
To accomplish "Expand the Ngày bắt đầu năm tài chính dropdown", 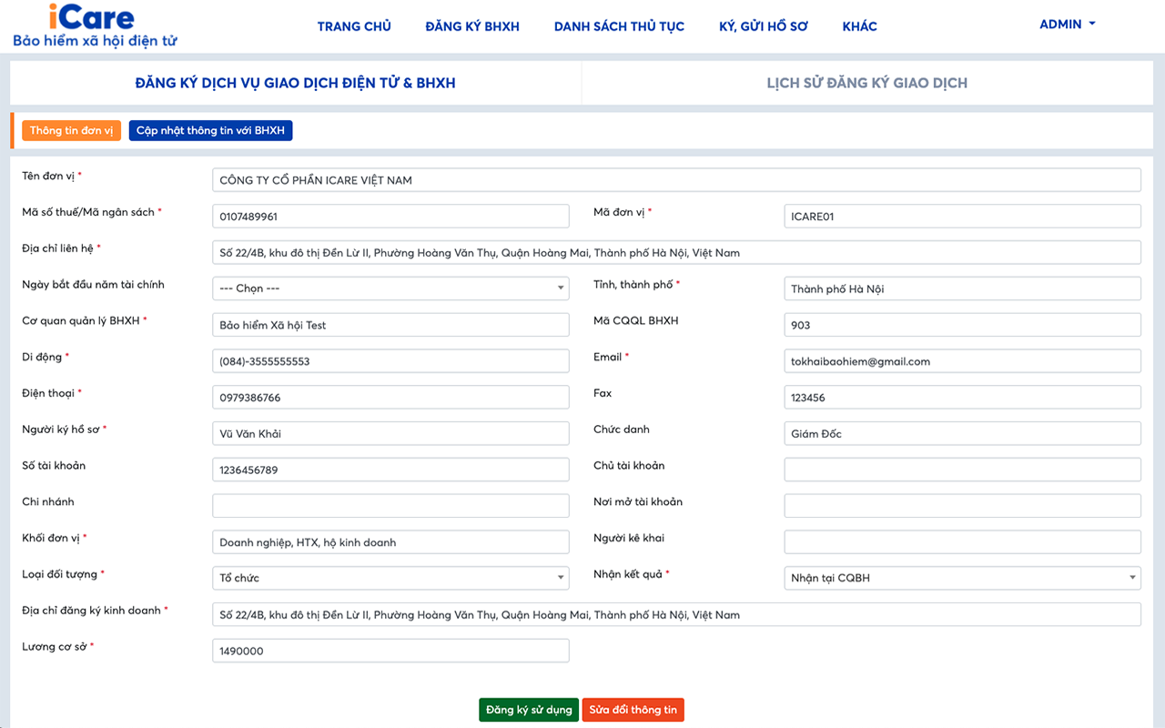I will tap(390, 288).
